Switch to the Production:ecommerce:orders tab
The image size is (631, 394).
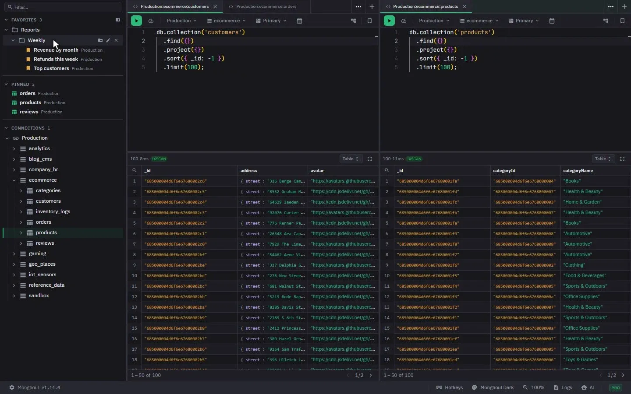click(x=266, y=7)
